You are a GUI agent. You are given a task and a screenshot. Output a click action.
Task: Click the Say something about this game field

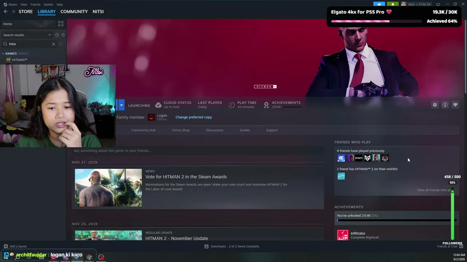198,151
